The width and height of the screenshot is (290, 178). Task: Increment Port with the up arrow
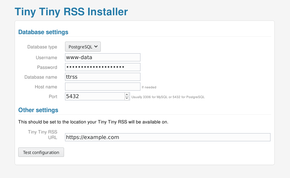[127, 95]
